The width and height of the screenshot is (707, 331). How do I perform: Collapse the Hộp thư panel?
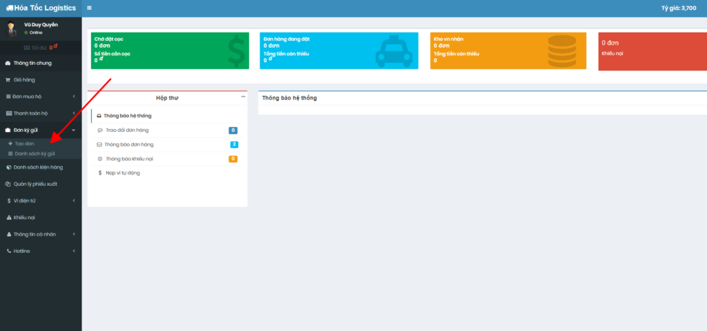243,97
